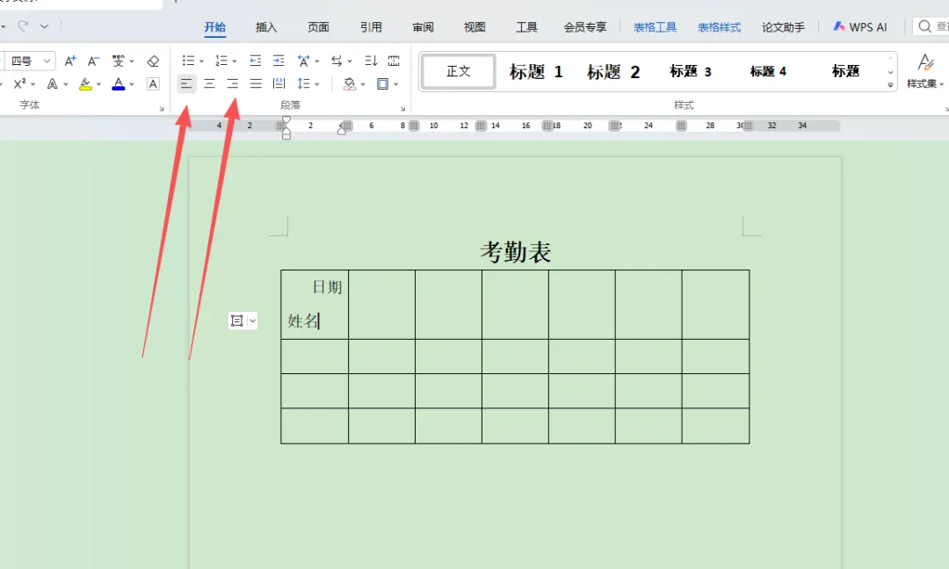Switch to the 开始 tab
Screen dimensions: 949x569
(215, 27)
